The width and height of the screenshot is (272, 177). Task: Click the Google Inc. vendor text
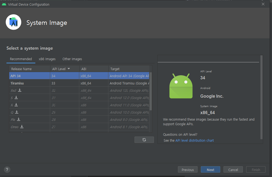[x=212, y=96]
